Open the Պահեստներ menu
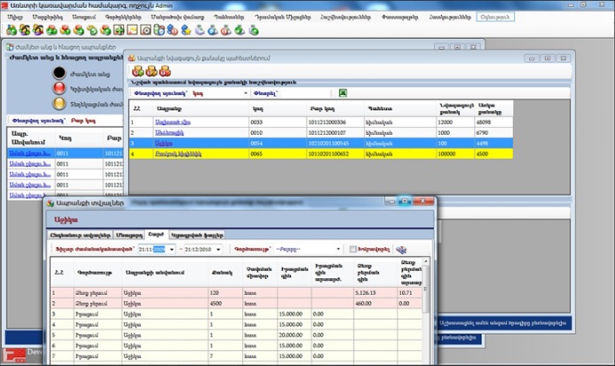 pyautogui.click(x=229, y=17)
